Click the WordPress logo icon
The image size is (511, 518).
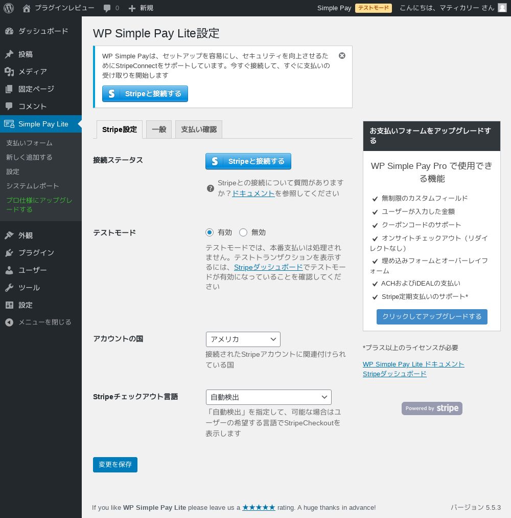point(9,8)
